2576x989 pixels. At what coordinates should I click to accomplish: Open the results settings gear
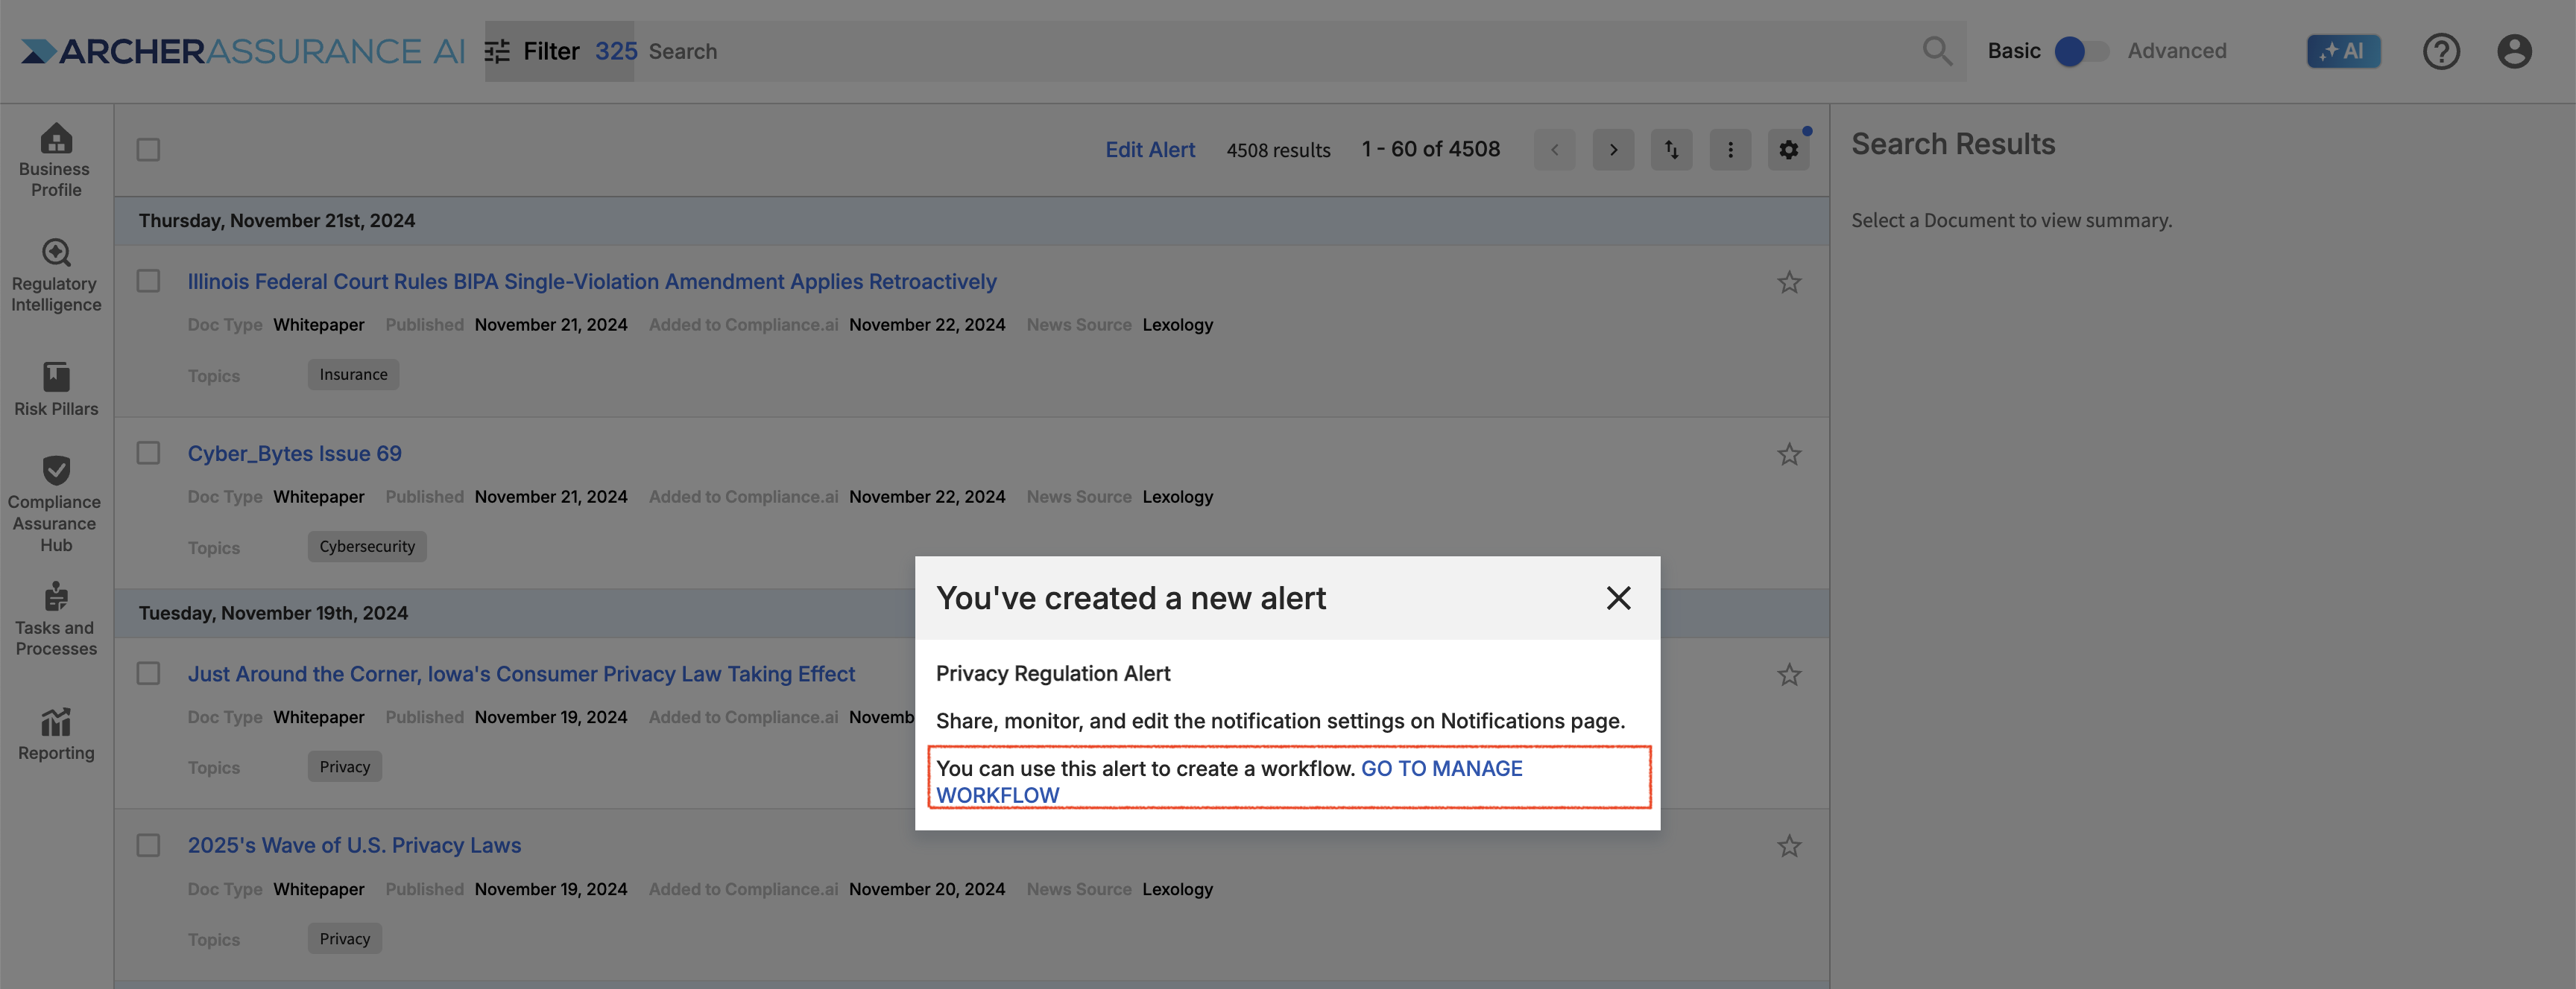[1788, 150]
